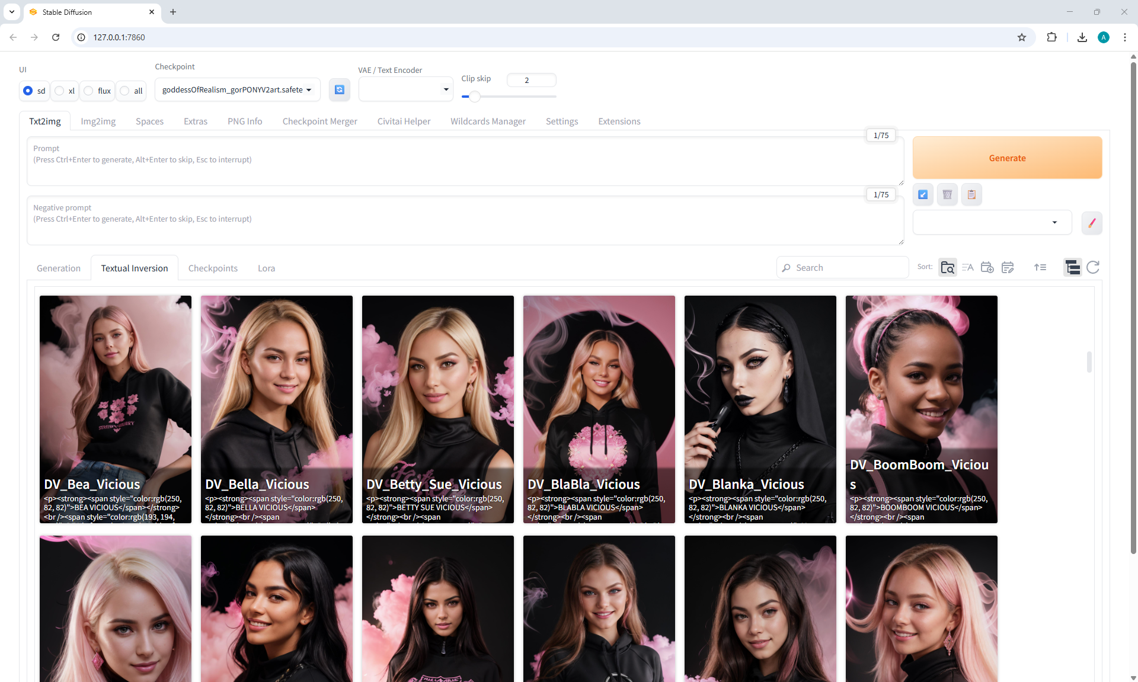Click the DV_Blanka_Vicious embedding card

coord(760,409)
